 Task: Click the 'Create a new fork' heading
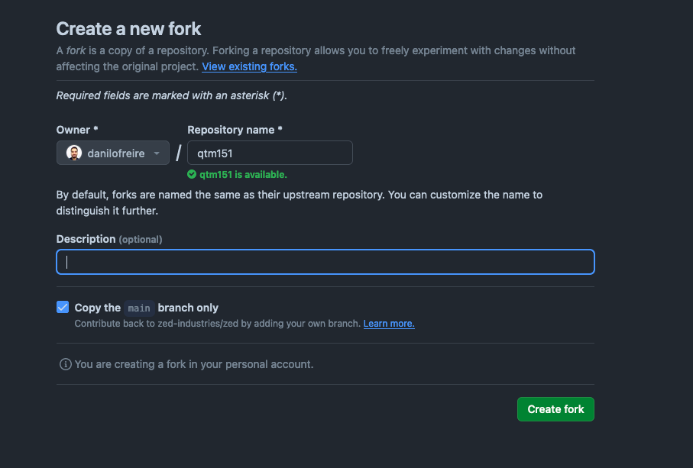(x=128, y=29)
